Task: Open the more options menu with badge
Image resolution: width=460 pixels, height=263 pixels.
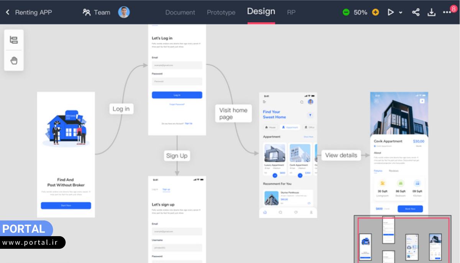Action: point(447,12)
